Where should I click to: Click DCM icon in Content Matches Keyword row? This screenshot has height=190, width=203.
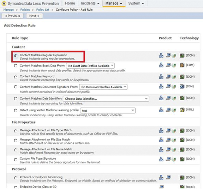pyautogui.click(x=182, y=77)
